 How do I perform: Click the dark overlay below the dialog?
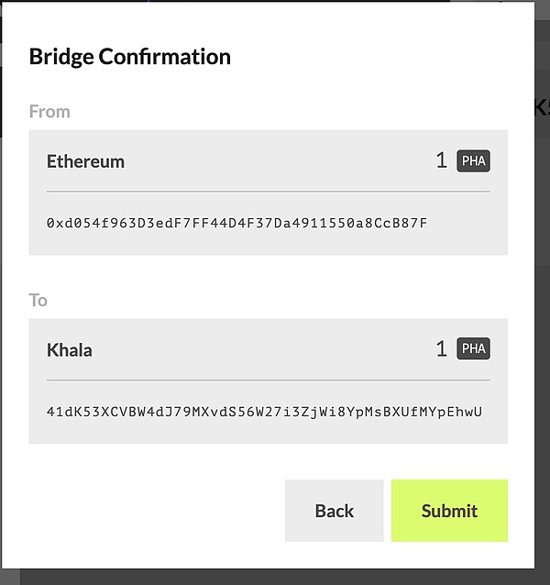click(275, 577)
